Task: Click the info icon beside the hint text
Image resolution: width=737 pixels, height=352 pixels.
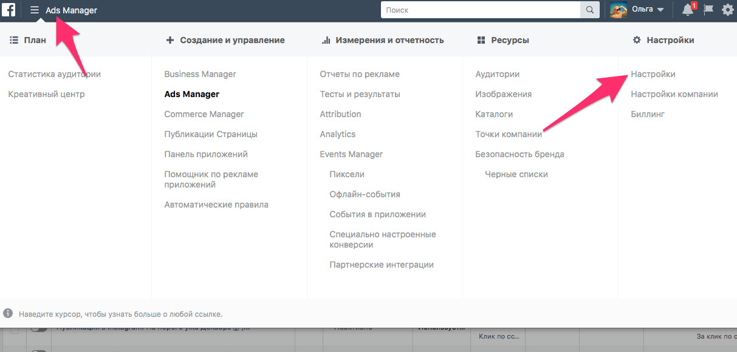Action: coord(8,314)
